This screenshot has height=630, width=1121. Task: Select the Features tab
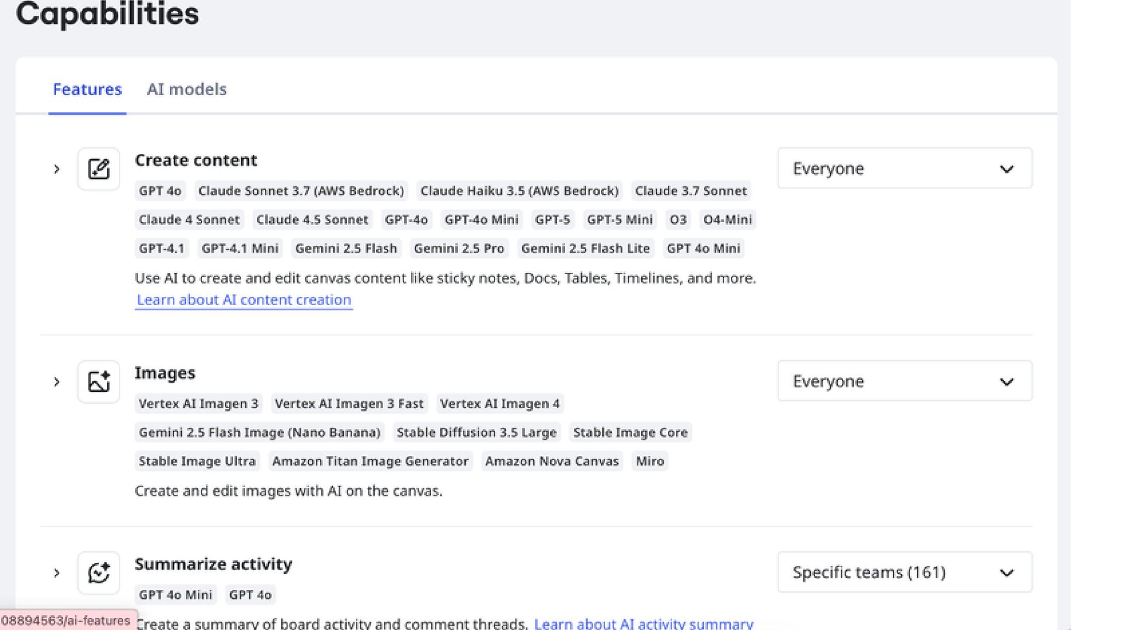click(x=87, y=89)
